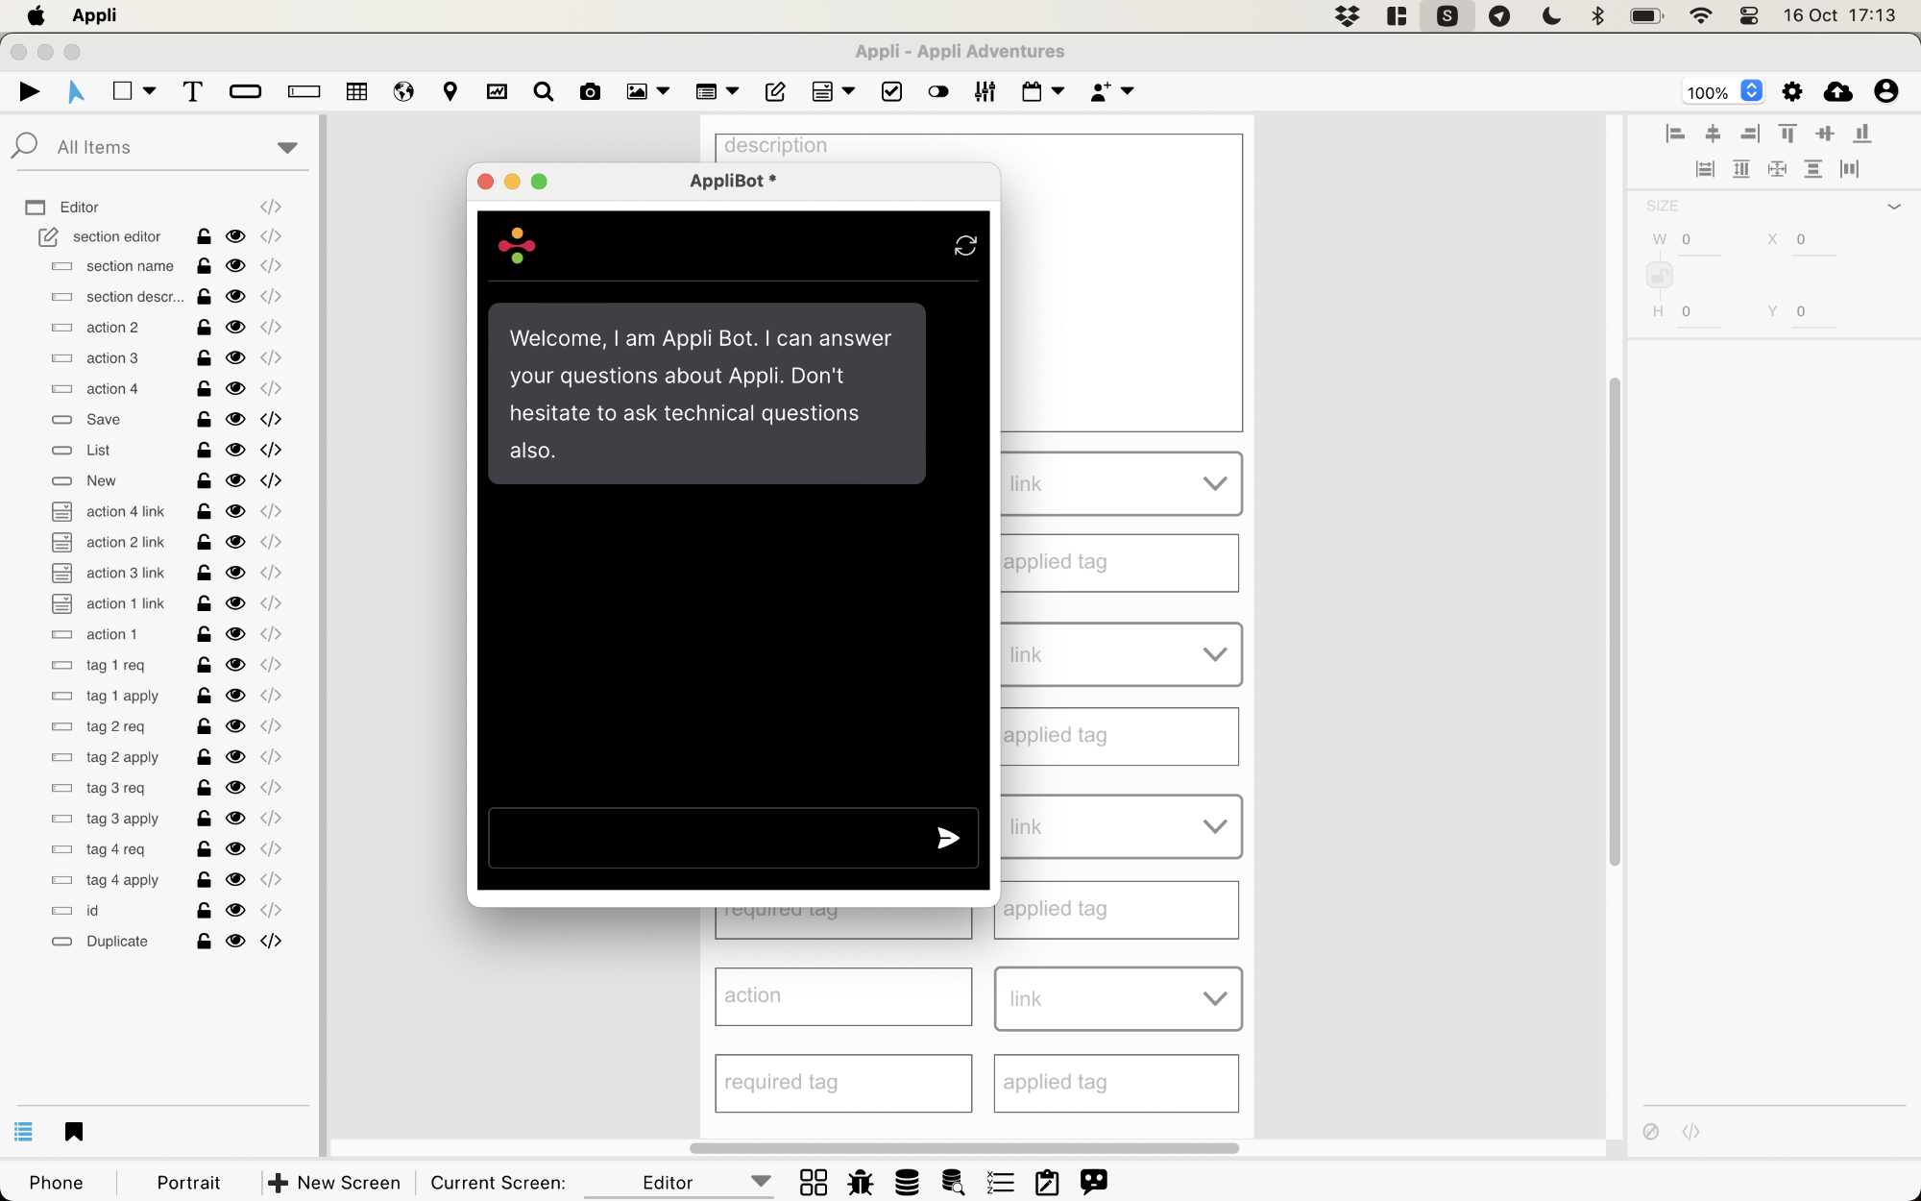
Task: Choose the Text label tool
Action: click(192, 91)
